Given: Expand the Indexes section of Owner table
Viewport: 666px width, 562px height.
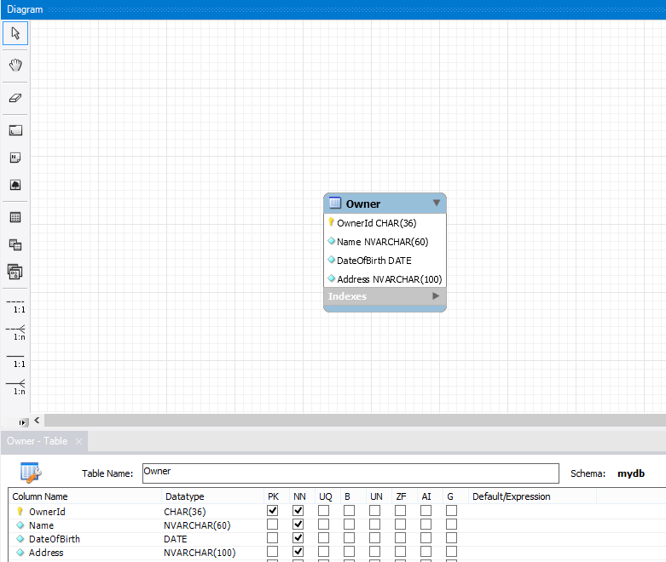Looking at the screenshot, I should [x=436, y=296].
